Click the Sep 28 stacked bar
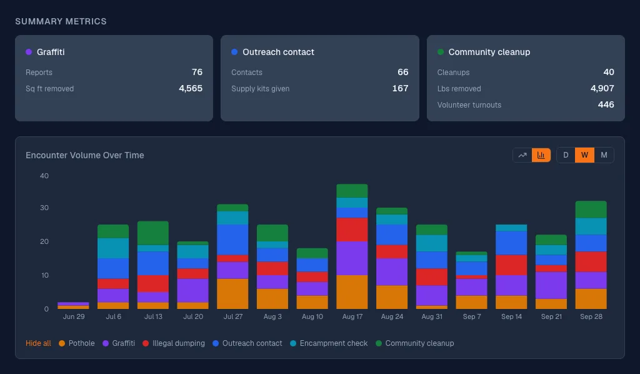The width and height of the screenshot is (640, 374). pos(591,255)
